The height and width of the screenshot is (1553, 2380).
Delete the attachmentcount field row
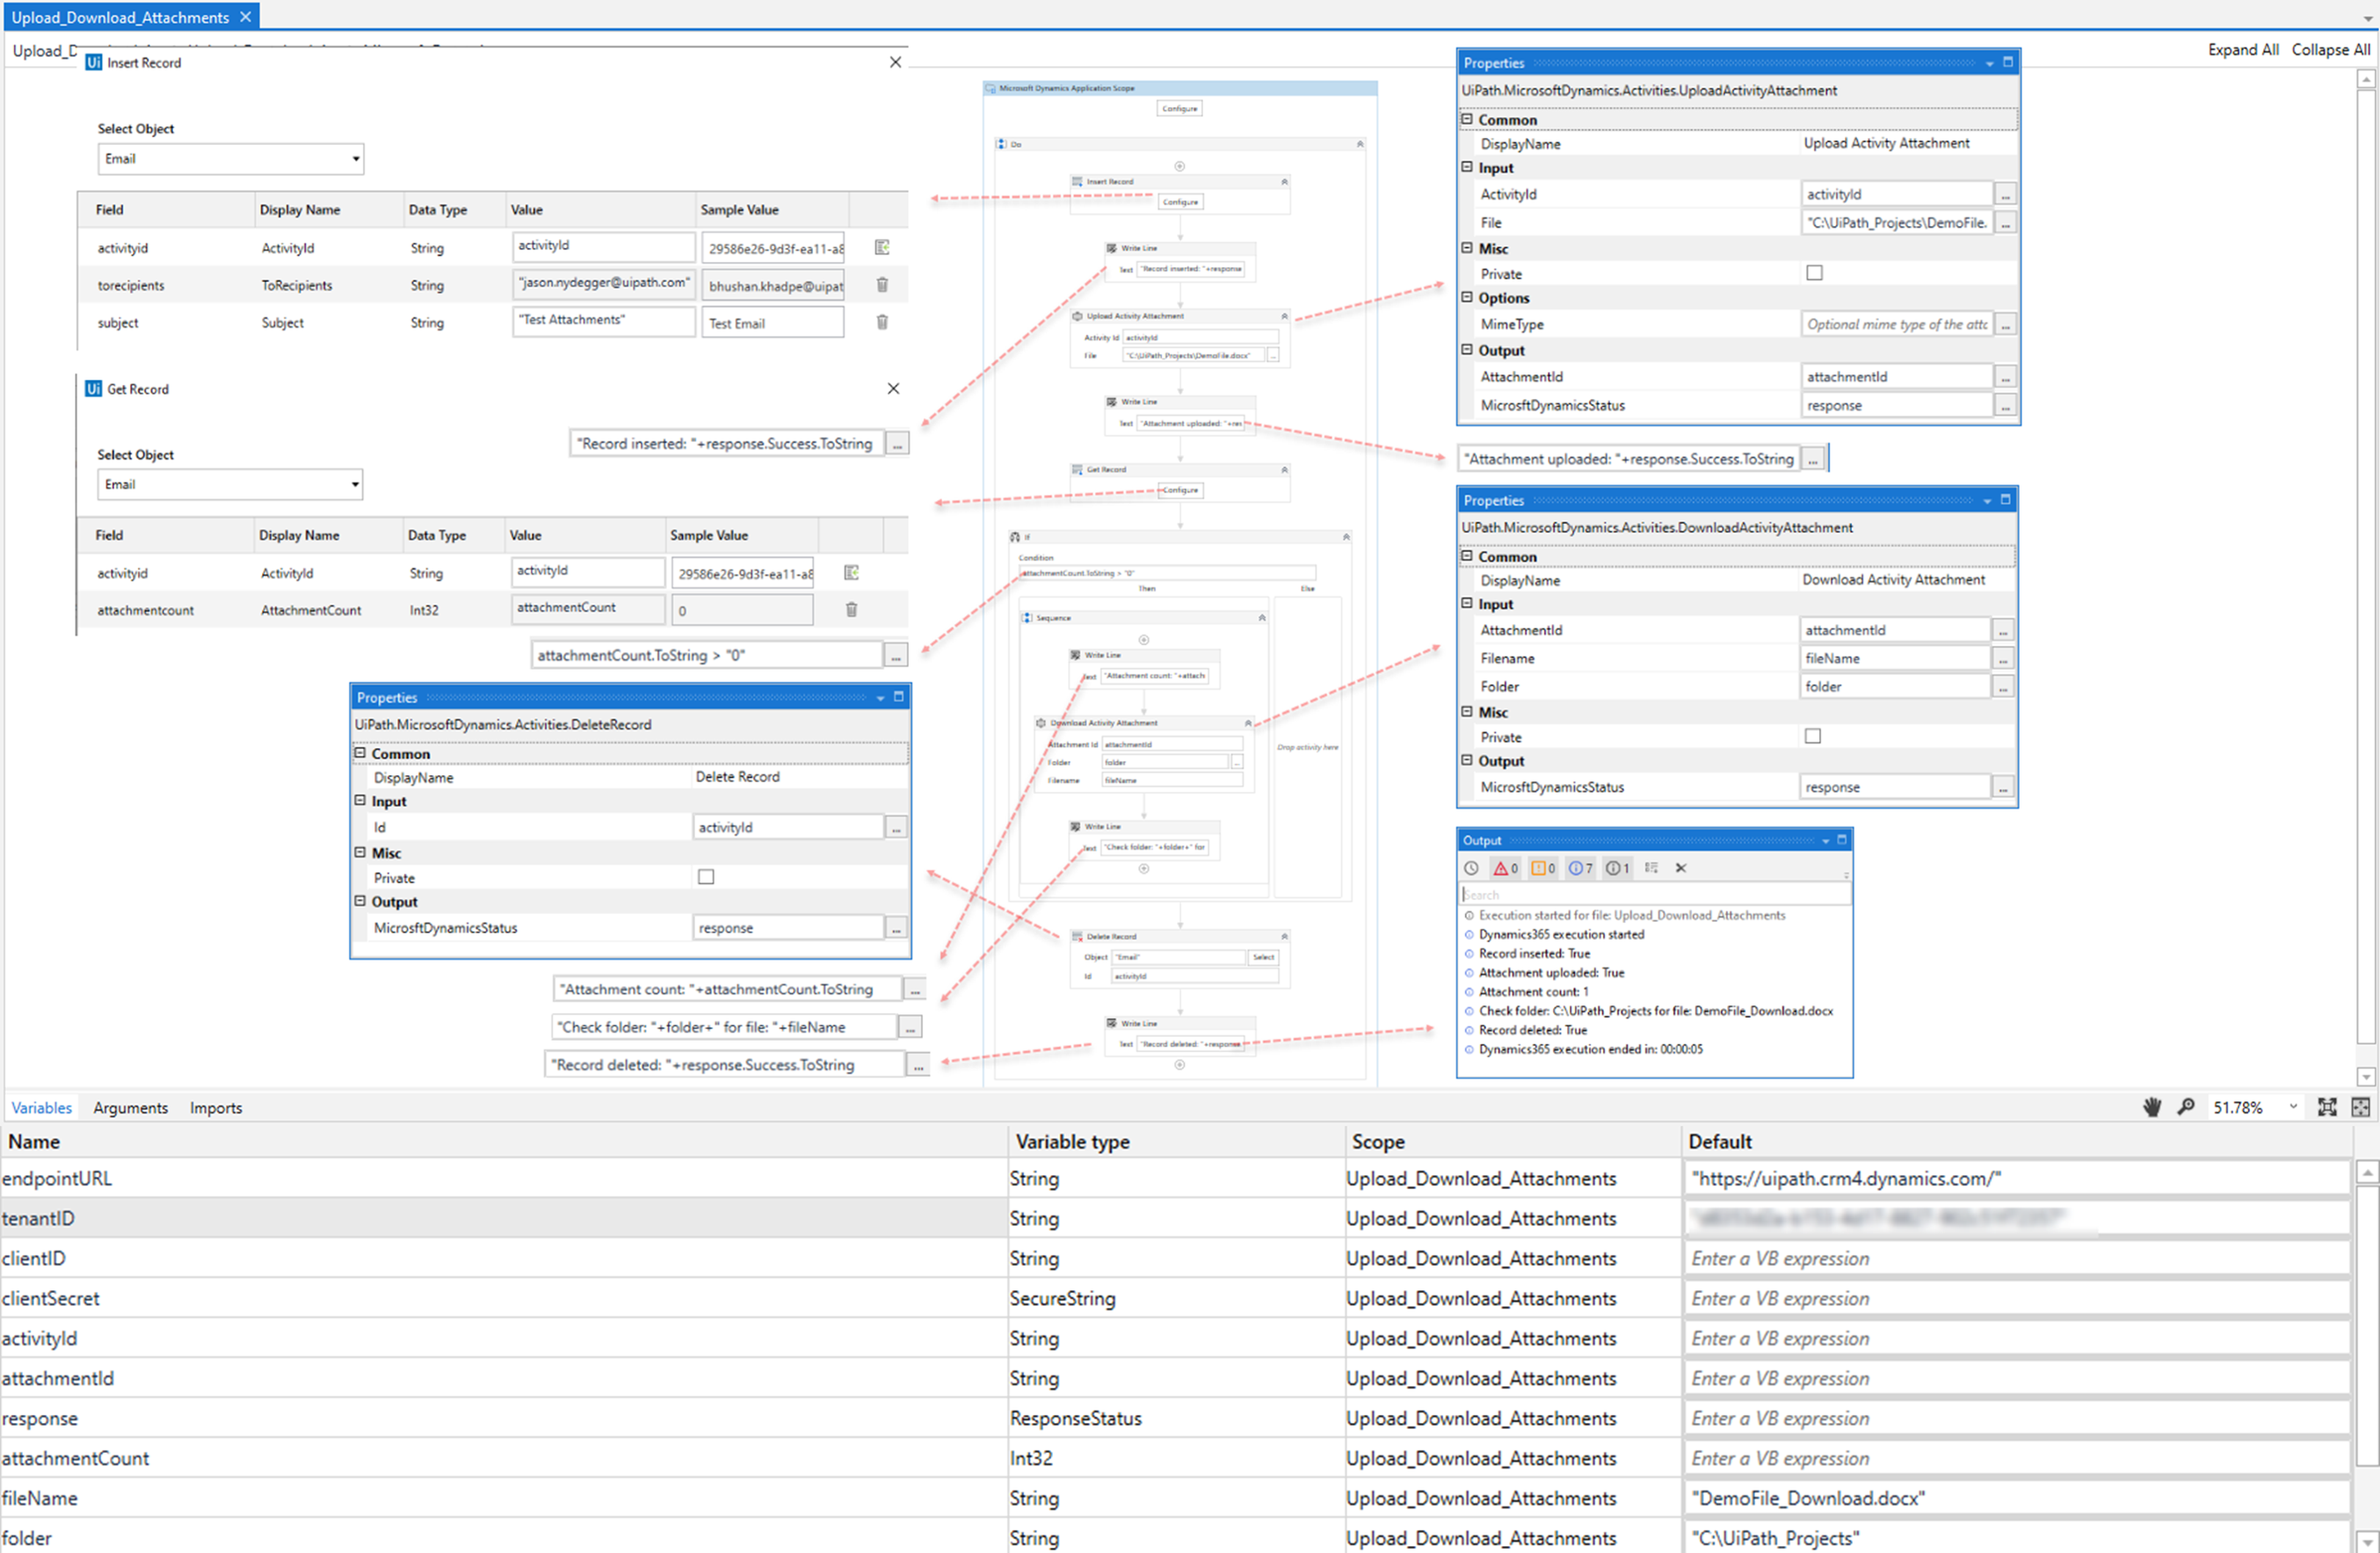coord(851,609)
